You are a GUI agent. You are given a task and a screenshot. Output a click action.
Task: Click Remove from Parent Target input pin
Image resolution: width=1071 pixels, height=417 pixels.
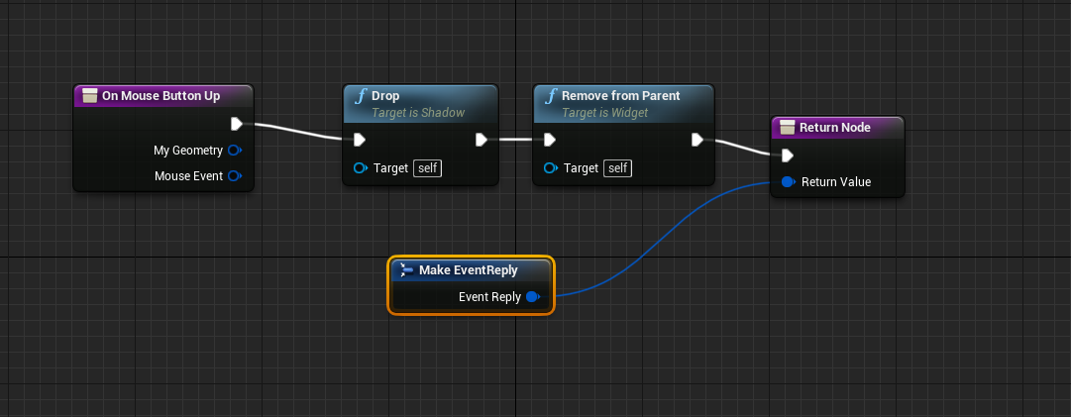pos(551,168)
